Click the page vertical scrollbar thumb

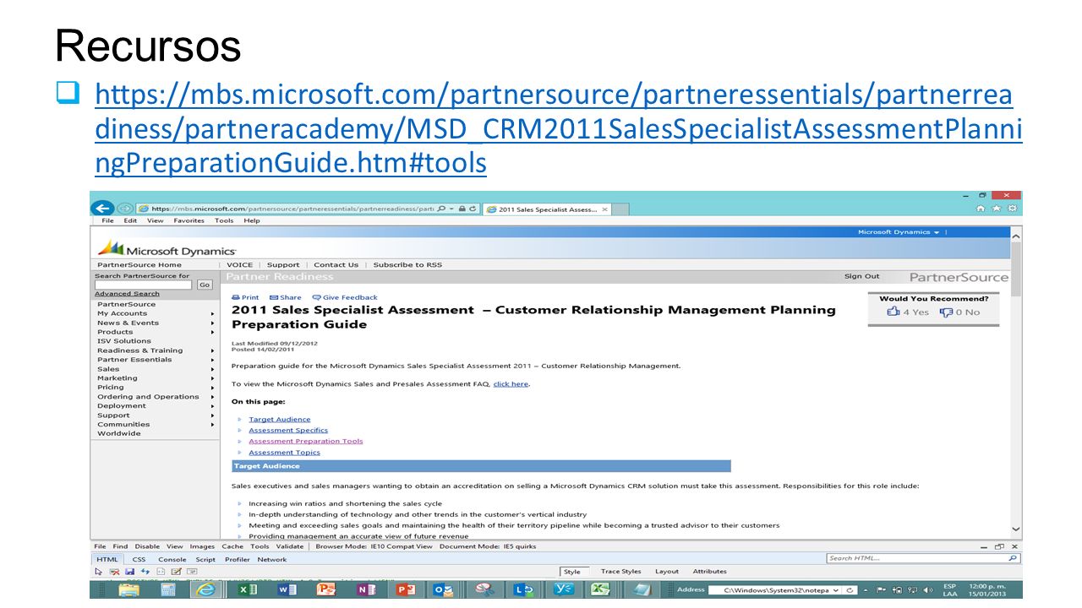point(1016,269)
